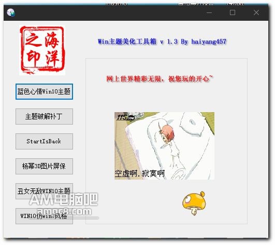Click the red 海洋之印 seal logo
Screen dimensions: 275x245
coord(42,50)
